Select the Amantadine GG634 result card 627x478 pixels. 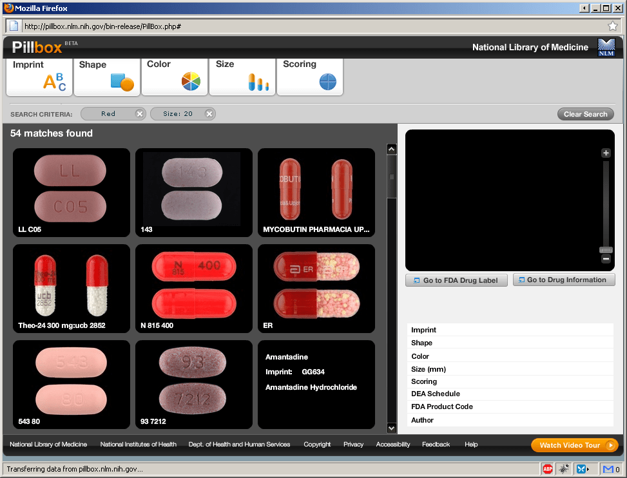(316, 385)
